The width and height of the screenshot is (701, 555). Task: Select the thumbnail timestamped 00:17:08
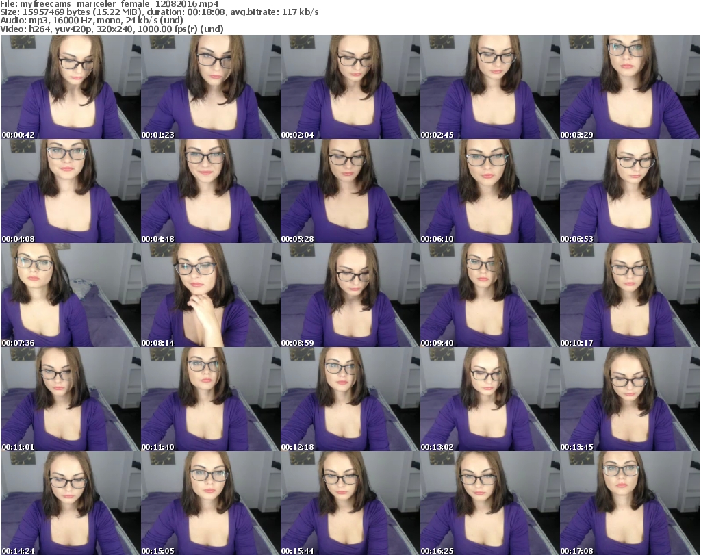pos(630,503)
